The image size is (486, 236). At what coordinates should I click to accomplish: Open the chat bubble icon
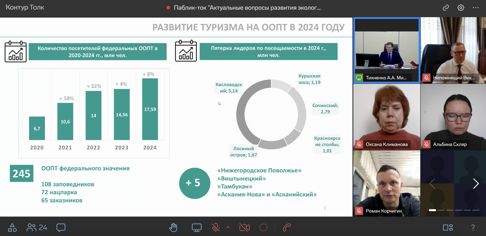[x=61, y=228]
